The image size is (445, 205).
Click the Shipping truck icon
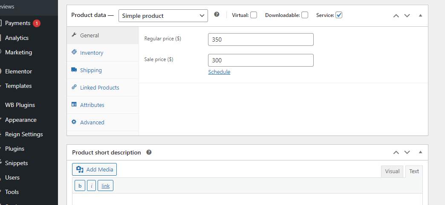click(x=74, y=70)
